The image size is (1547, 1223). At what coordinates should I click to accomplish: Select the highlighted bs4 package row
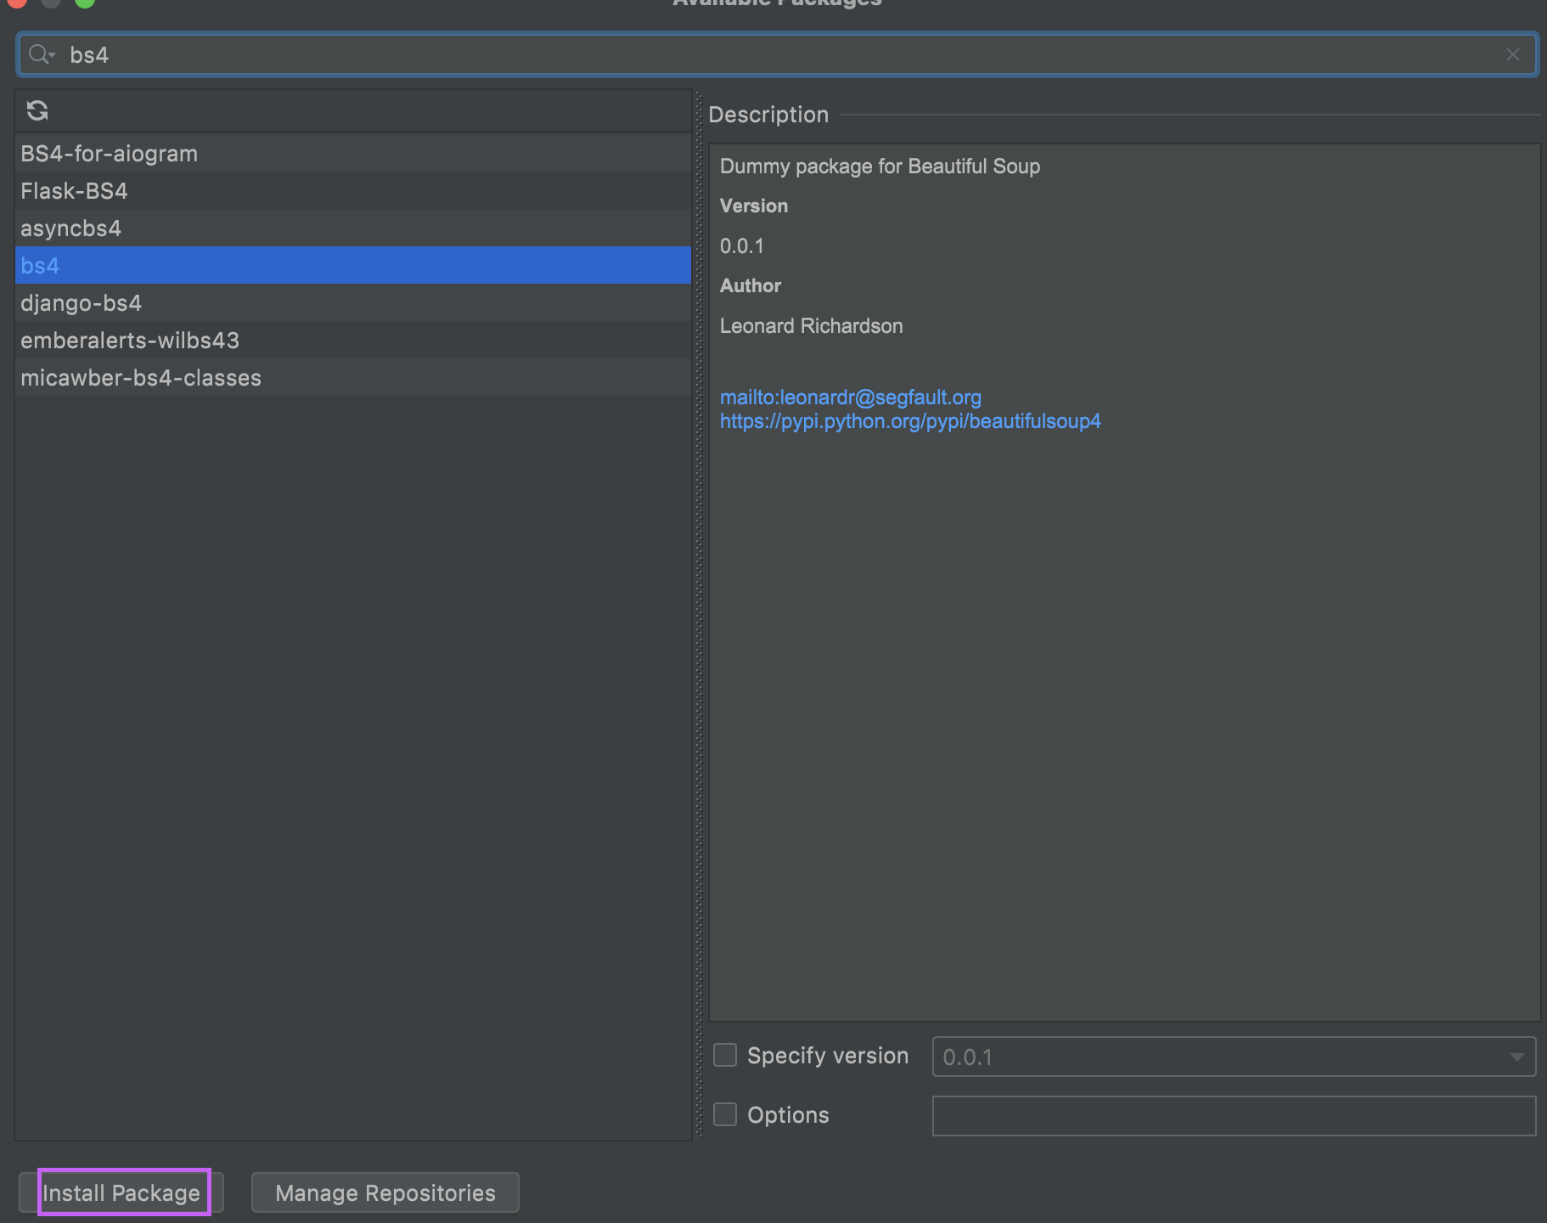[353, 266]
